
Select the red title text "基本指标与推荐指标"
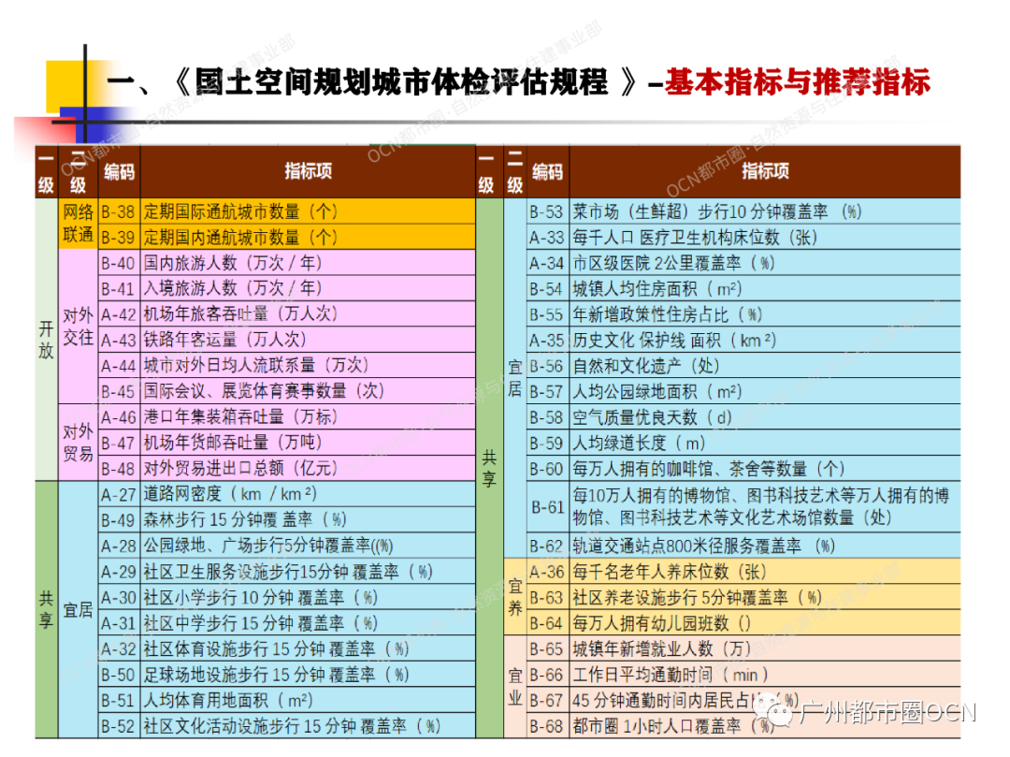click(x=798, y=82)
